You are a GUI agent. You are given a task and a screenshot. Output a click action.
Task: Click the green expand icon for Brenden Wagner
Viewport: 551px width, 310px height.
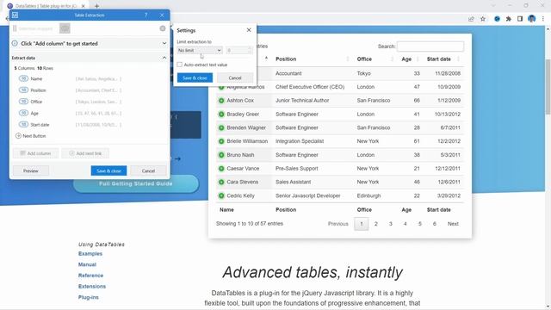pyautogui.click(x=221, y=127)
